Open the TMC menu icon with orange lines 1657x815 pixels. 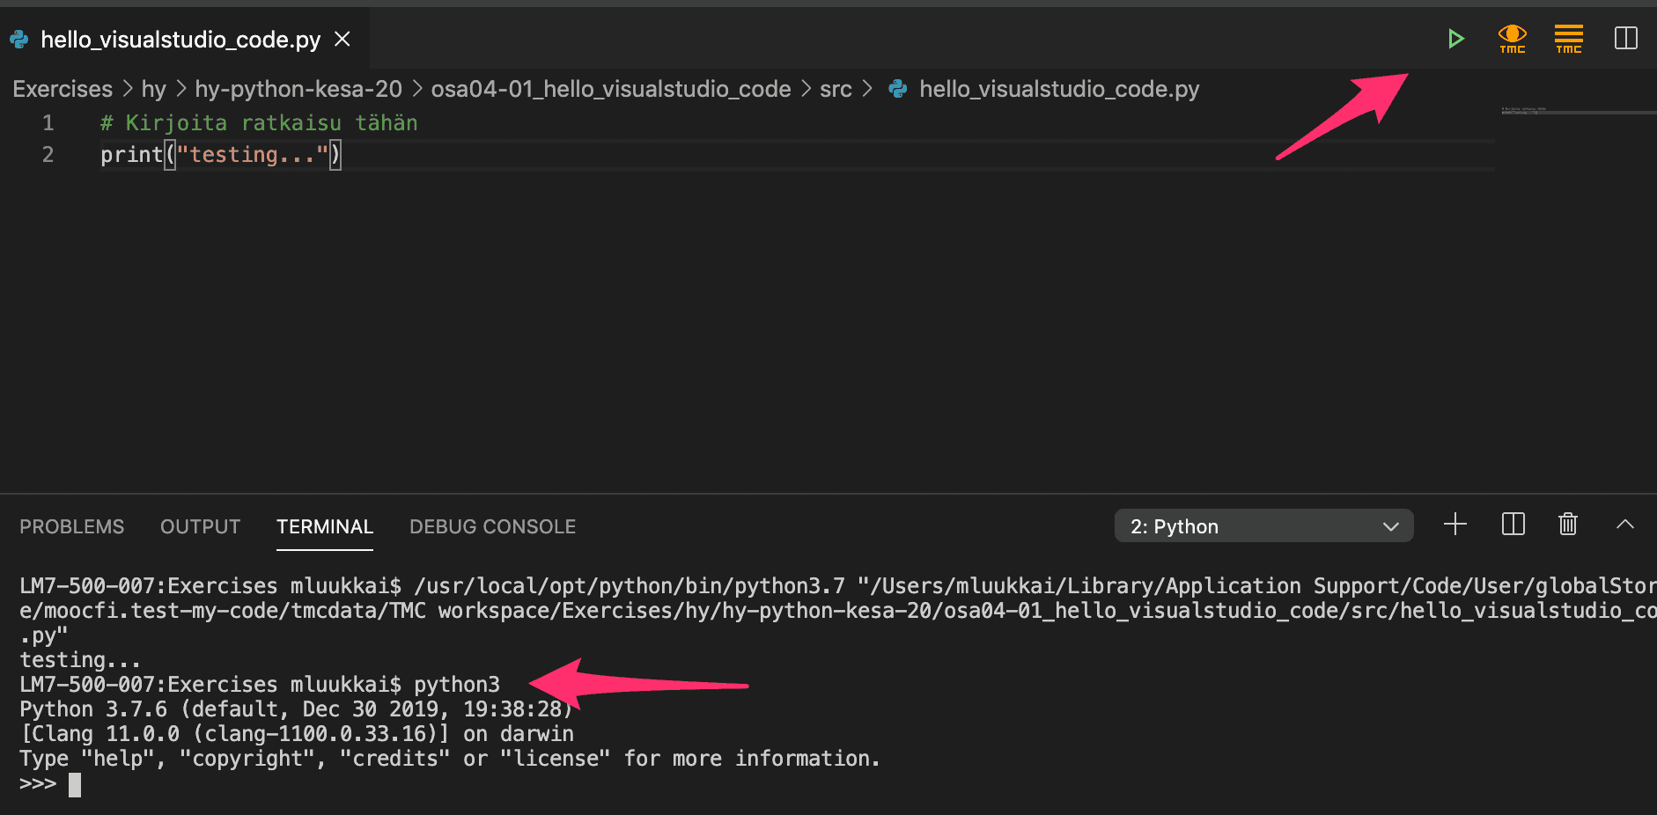click(x=1568, y=39)
